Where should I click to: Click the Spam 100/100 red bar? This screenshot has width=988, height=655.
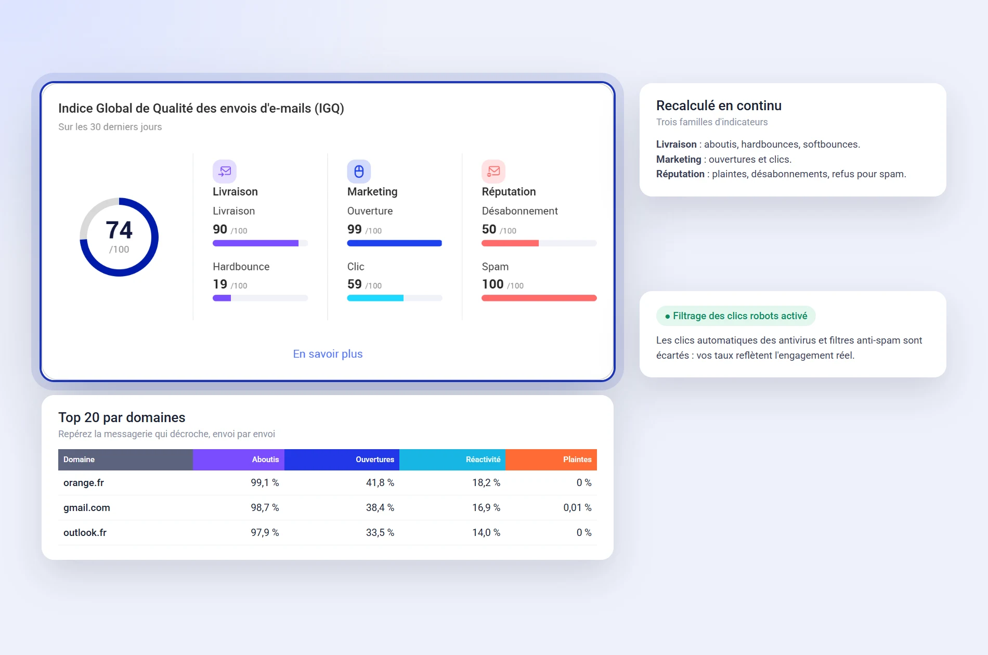pos(539,298)
